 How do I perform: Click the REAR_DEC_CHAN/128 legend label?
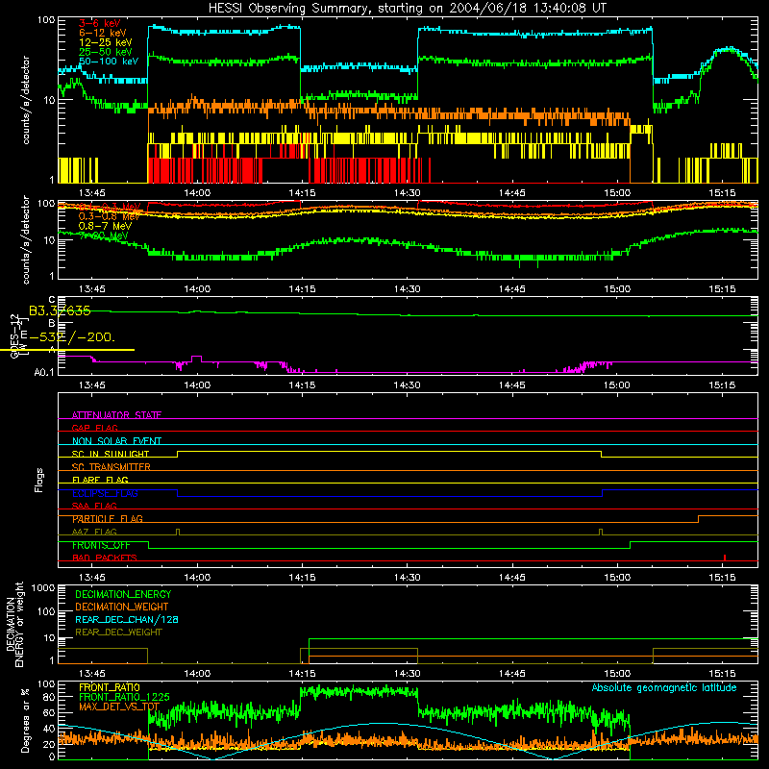coord(127,619)
